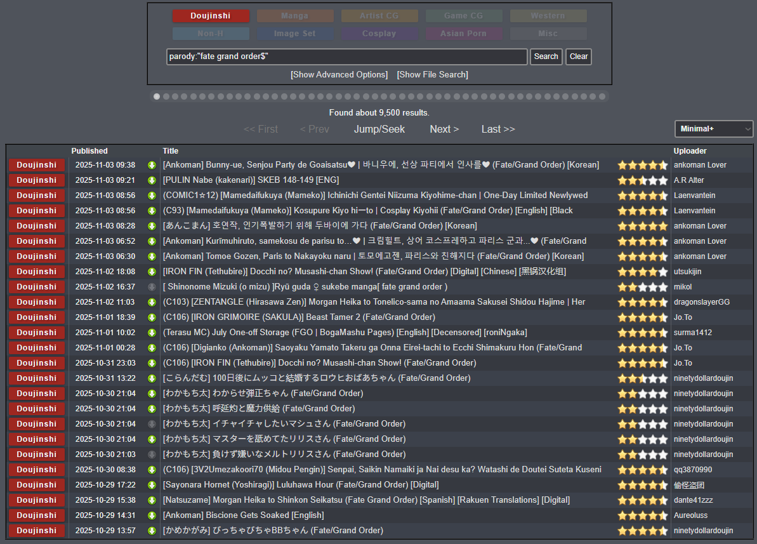
Task: Click the grey arrow icon for 2025-10-30 21:03
Action: pos(152,454)
